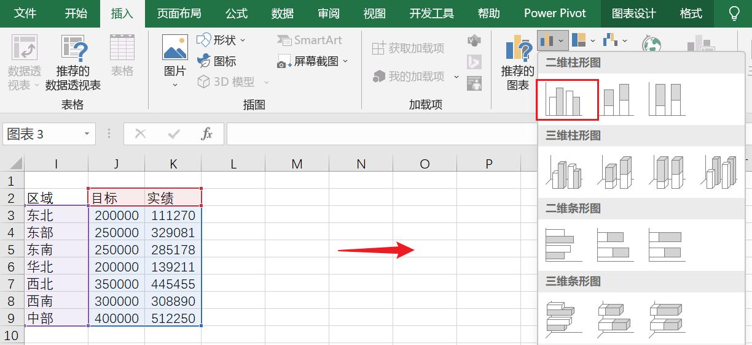The width and height of the screenshot is (752, 345).
Task: Open the Power Pivot tab
Action: click(x=555, y=13)
